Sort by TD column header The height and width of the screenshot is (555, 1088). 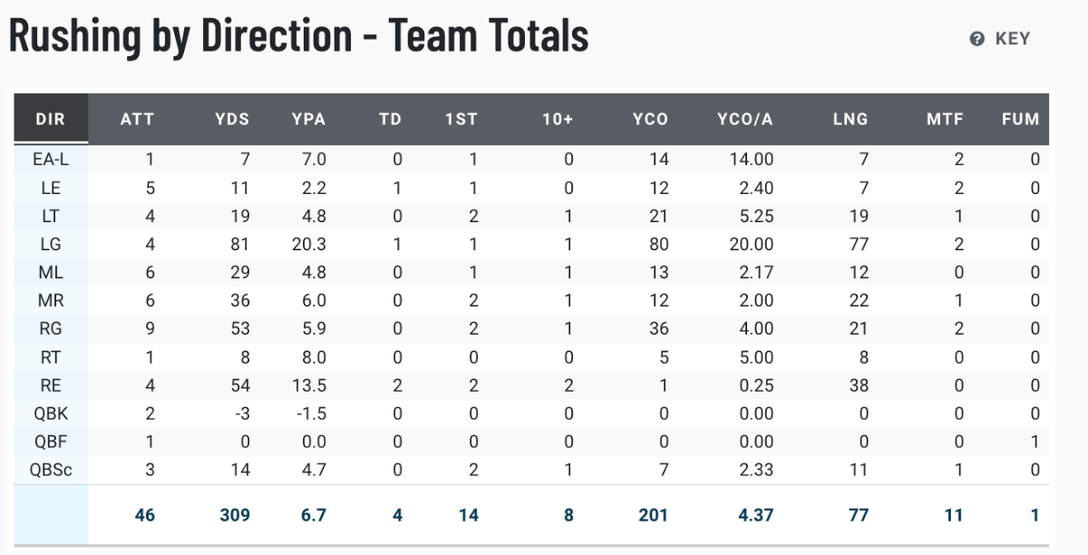390,119
